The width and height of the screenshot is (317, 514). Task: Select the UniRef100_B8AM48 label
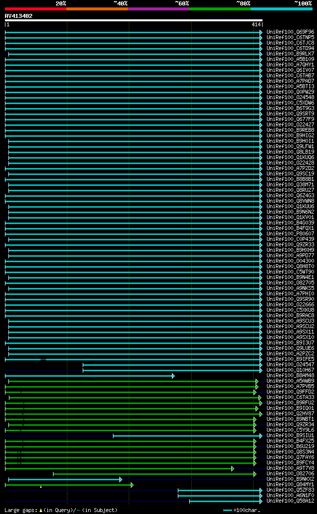click(290, 375)
